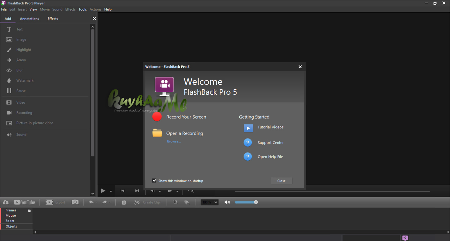Mute audio with the speaker icon
Image resolution: width=450 pixels, height=241 pixels.
click(x=227, y=202)
